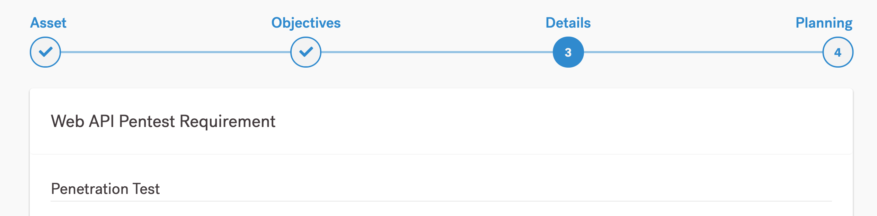Click standalone word 'Test' in section title

146,189
